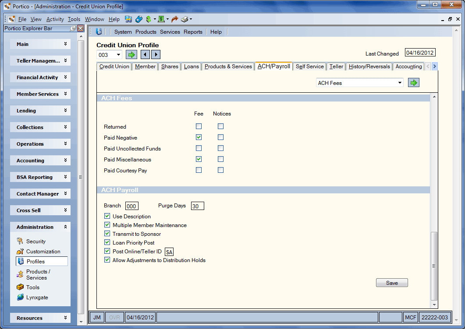Click green go arrow next to 003
Screen dimensions: 465x329
(x=131, y=55)
